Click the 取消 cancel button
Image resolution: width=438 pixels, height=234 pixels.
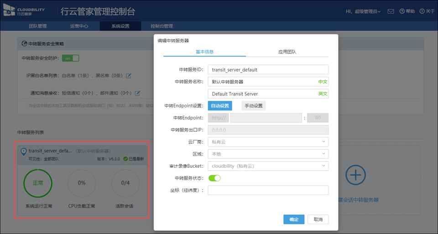pos(318,219)
